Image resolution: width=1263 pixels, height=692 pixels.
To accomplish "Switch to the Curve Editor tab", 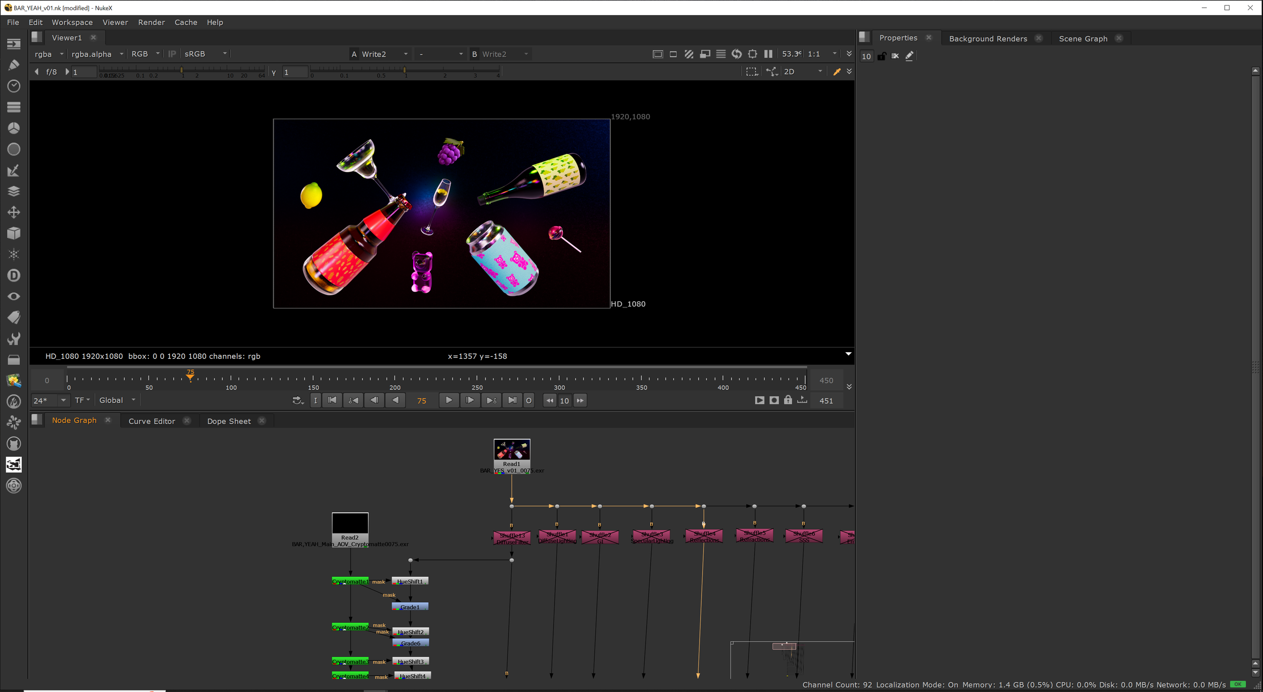I will click(152, 421).
